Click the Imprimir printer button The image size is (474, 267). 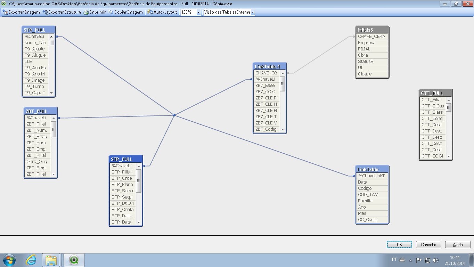tap(94, 12)
